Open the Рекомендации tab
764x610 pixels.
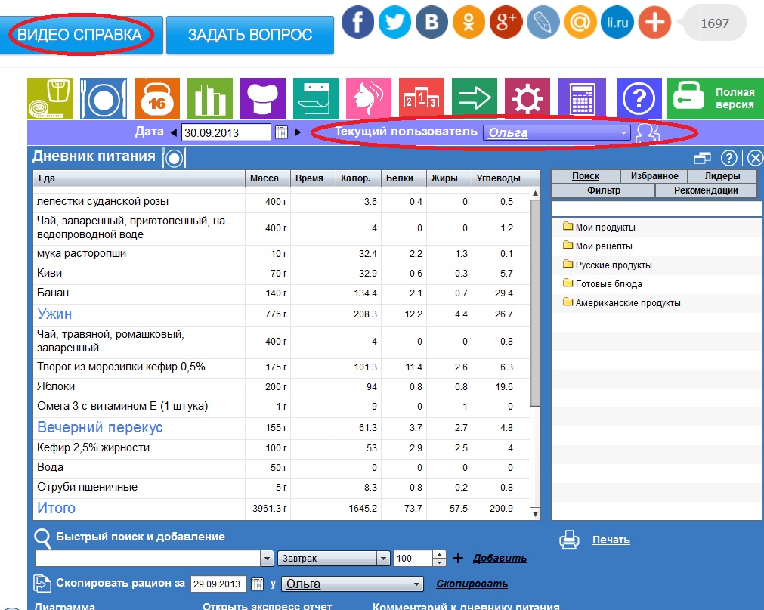tap(707, 190)
